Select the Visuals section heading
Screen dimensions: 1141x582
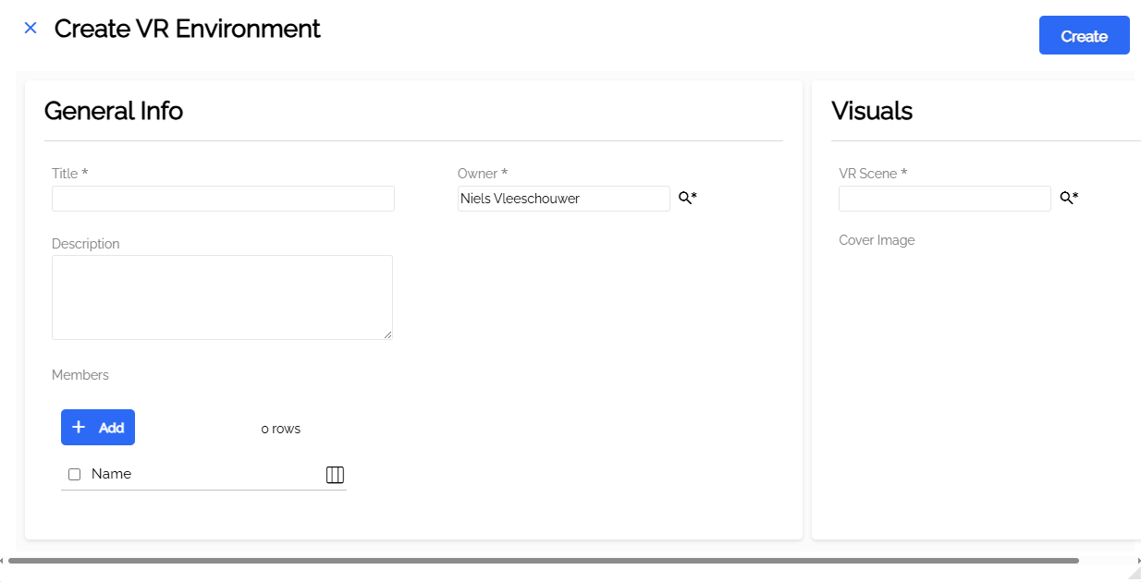point(872,111)
